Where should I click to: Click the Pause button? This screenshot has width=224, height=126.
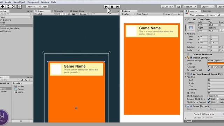point(112,7)
